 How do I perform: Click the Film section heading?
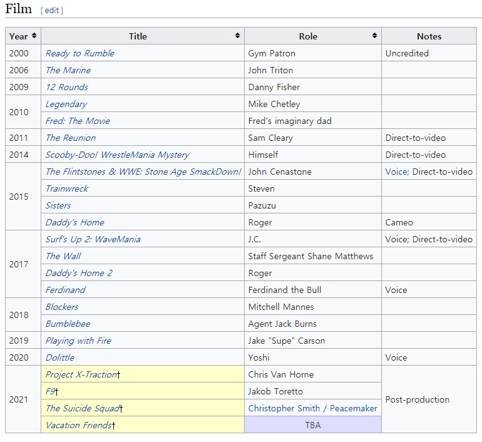[18, 9]
